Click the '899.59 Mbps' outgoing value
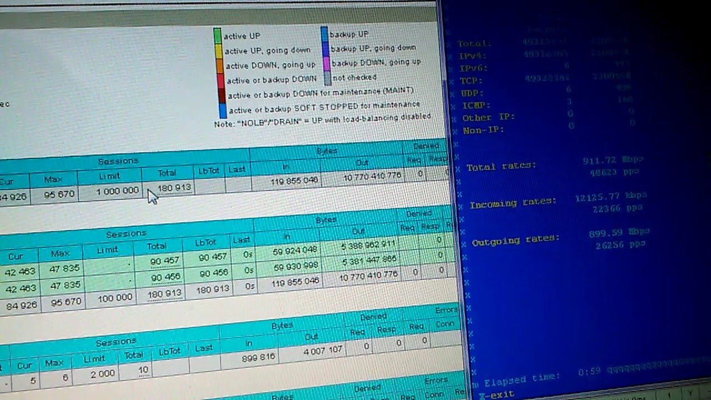Screen dimensions: 711x400 coord(619,233)
